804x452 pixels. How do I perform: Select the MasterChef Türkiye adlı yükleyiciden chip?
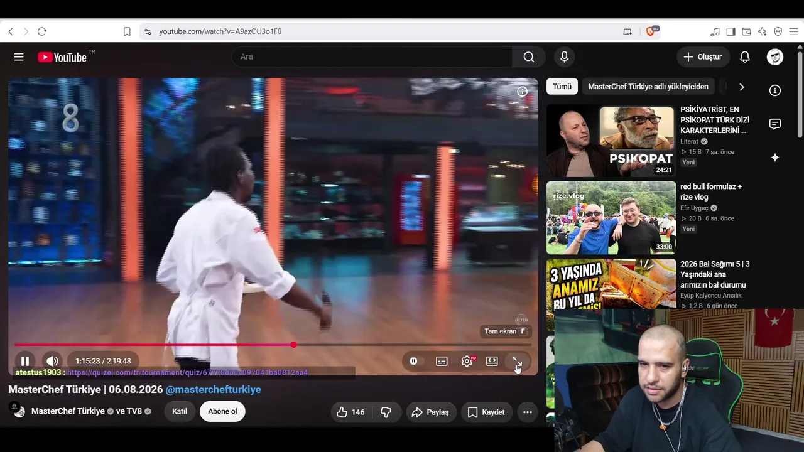pos(648,87)
